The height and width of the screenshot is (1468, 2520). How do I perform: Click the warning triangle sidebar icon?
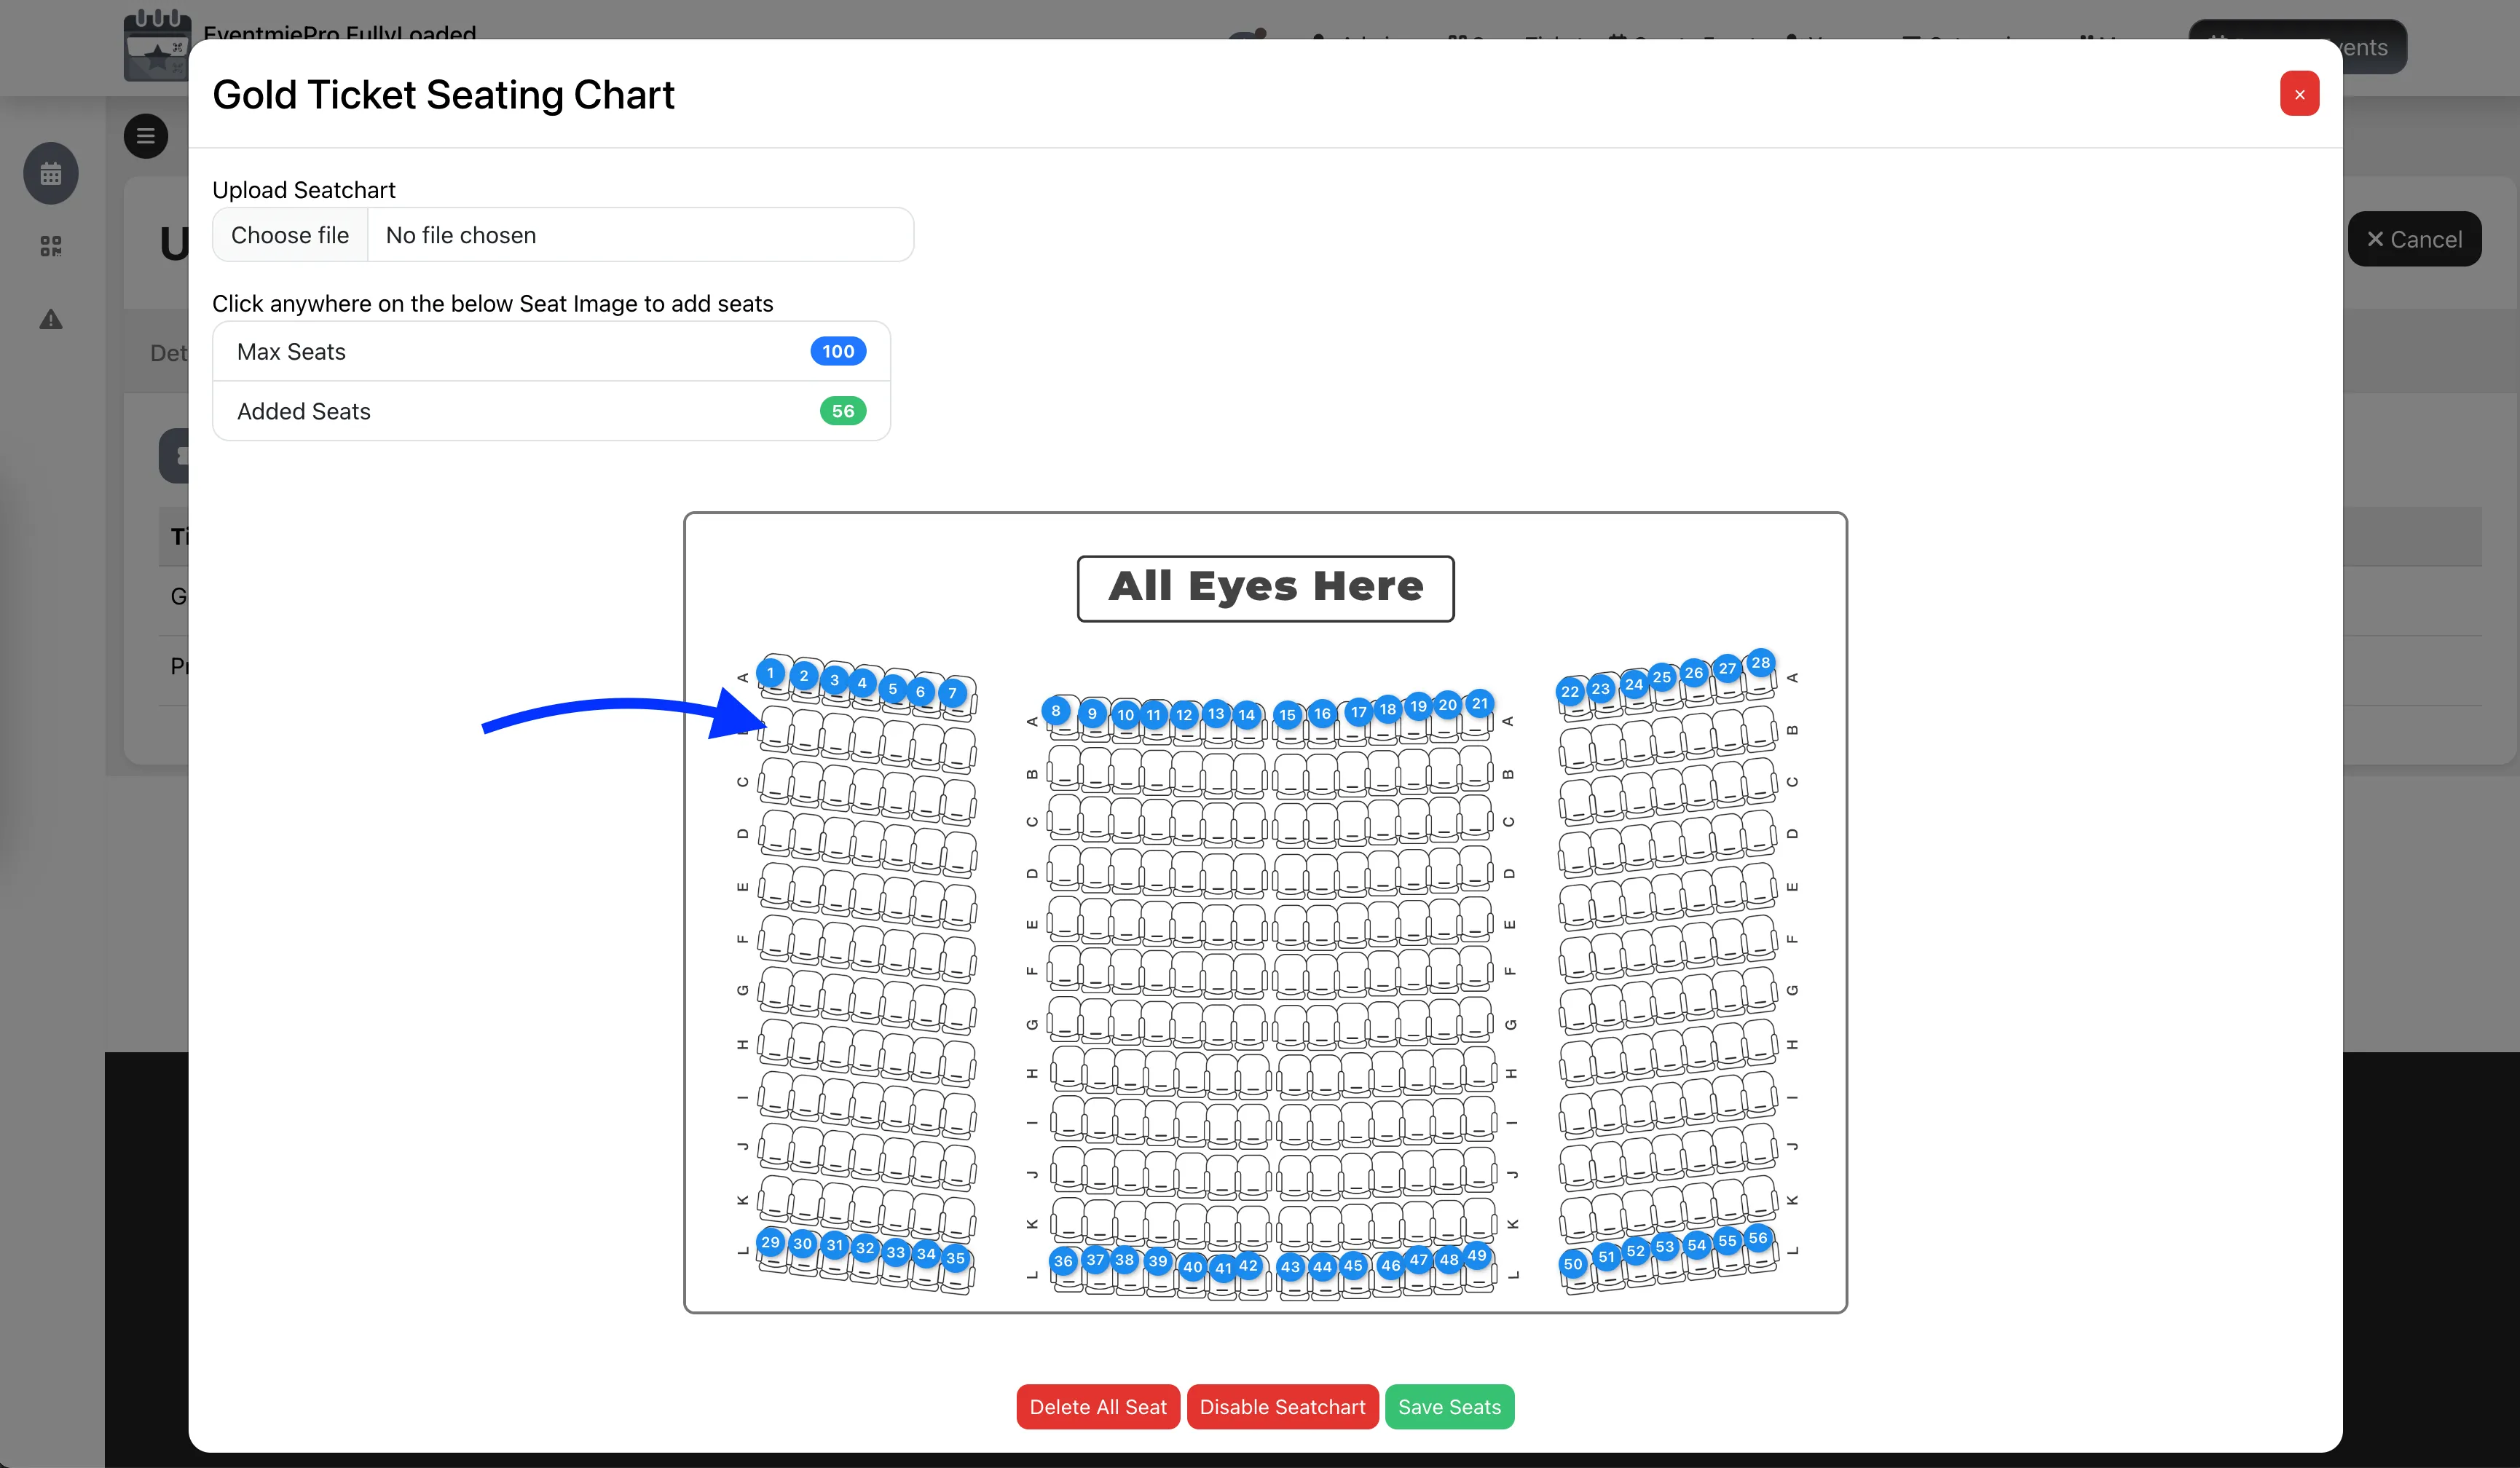coord(50,319)
